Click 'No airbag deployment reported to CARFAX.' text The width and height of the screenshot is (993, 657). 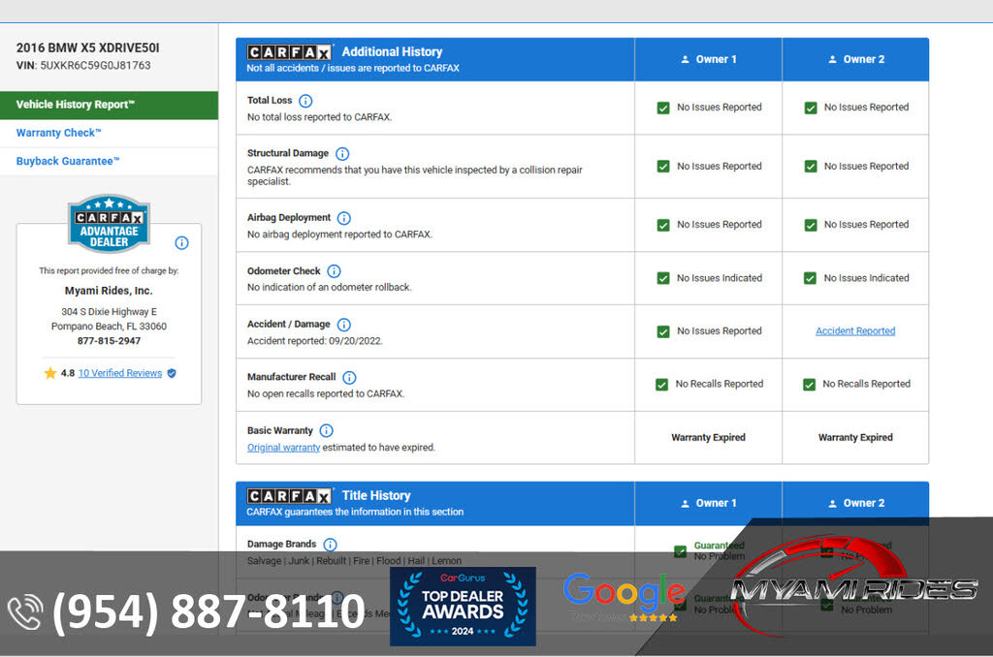point(339,235)
